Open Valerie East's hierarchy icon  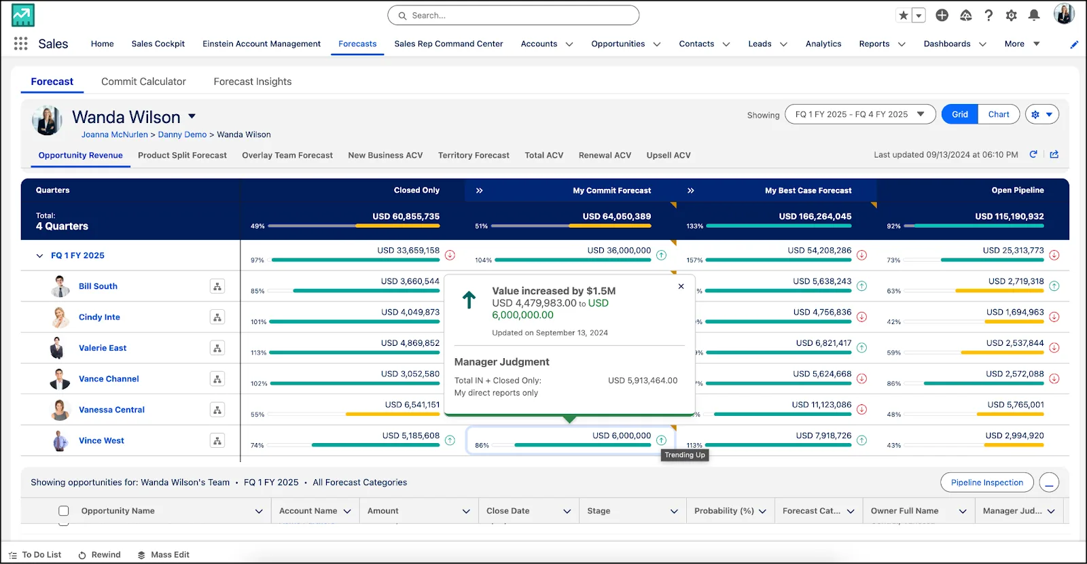pyautogui.click(x=217, y=348)
